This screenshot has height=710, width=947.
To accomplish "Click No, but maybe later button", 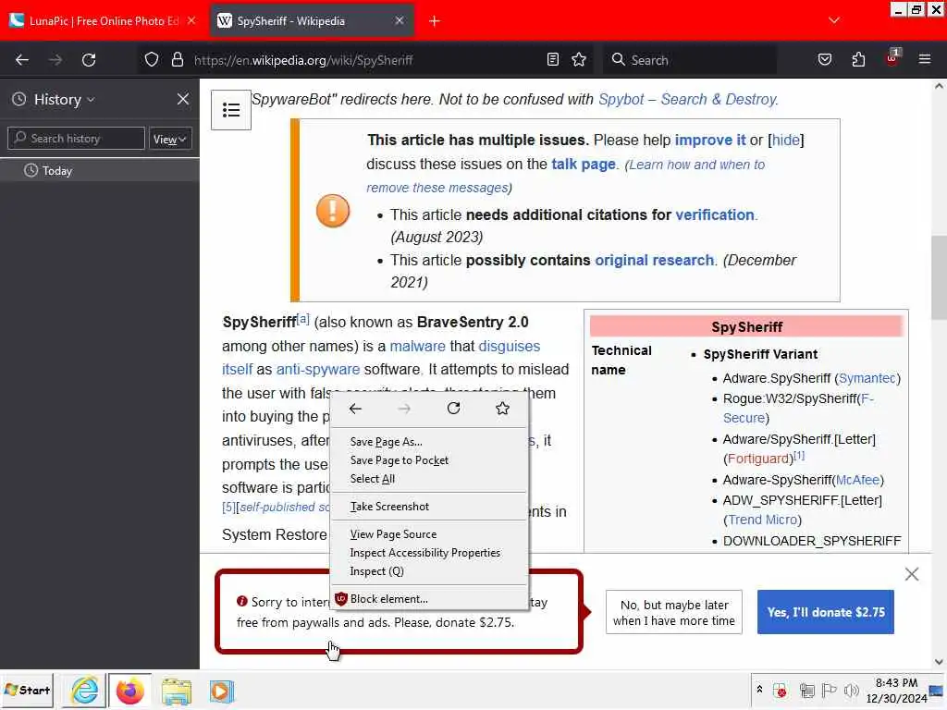I will click(x=674, y=612).
